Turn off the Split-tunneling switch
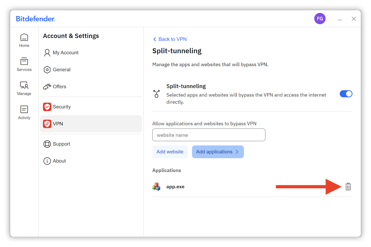 click(x=346, y=94)
